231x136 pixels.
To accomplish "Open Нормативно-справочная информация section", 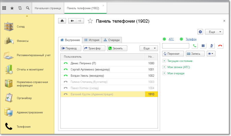I will coord(27,84).
